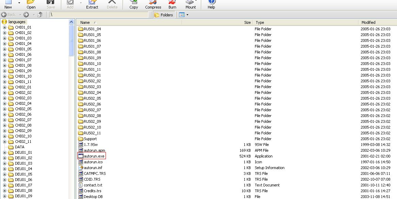Viewport: 397px width, 199px height.
Task: Select the languages root tree item
Action: click(17, 22)
